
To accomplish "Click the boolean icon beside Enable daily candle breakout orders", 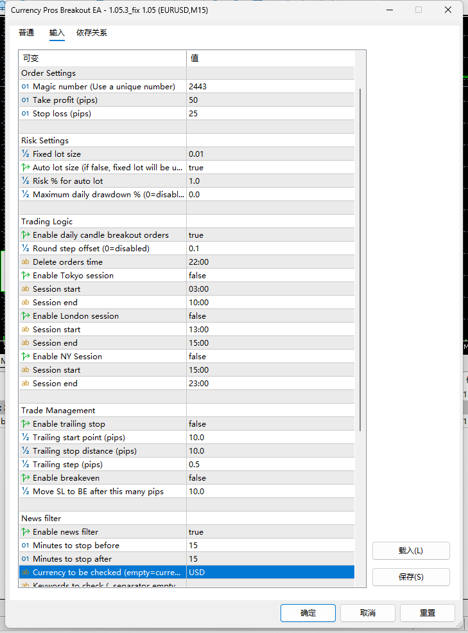I will (x=26, y=235).
